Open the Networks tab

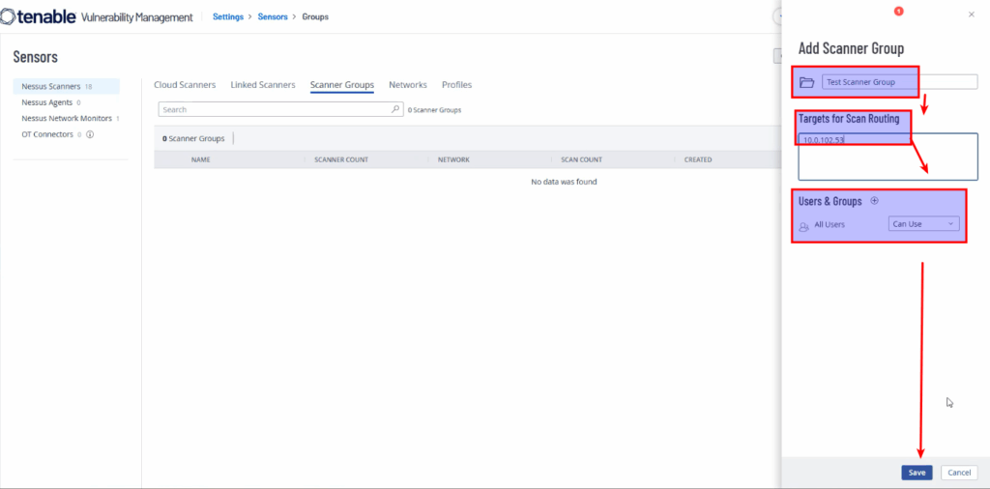pos(408,85)
